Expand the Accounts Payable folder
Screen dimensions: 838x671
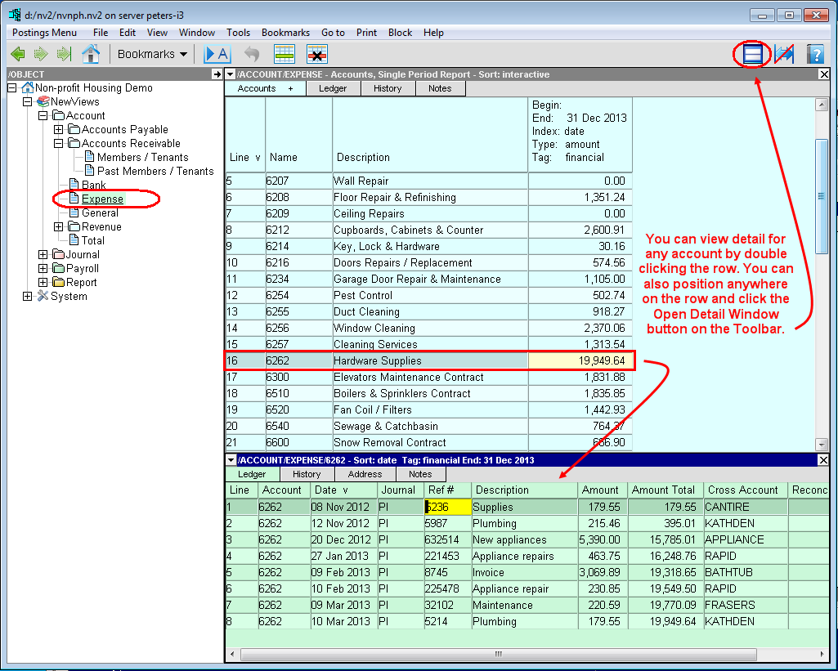click(59, 129)
